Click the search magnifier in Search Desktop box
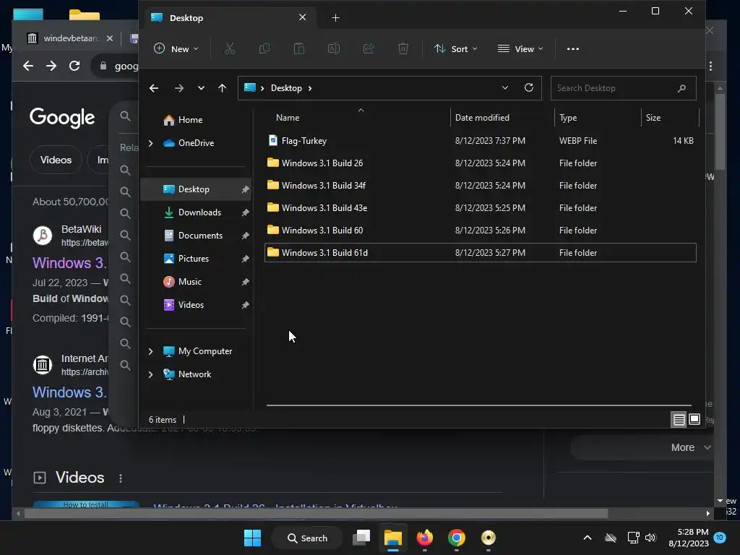This screenshot has height=555, width=740. point(681,88)
